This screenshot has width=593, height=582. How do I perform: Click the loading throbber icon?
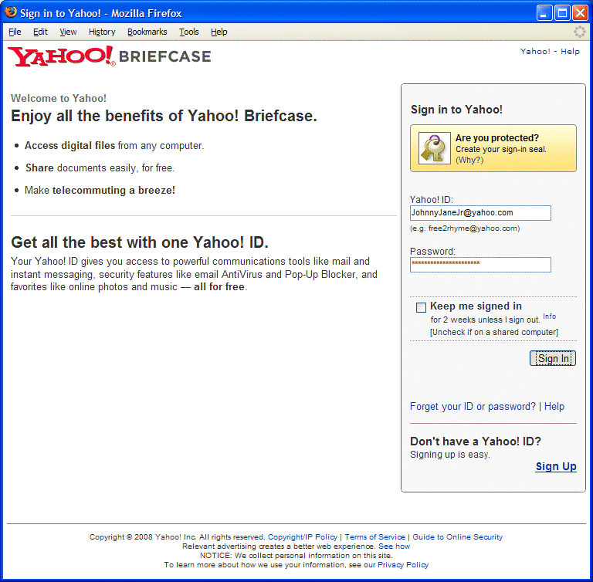point(579,32)
